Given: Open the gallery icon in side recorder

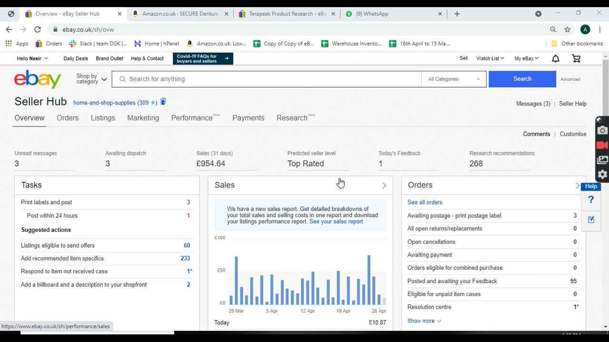Looking at the screenshot, I should (x=602, y=160).
